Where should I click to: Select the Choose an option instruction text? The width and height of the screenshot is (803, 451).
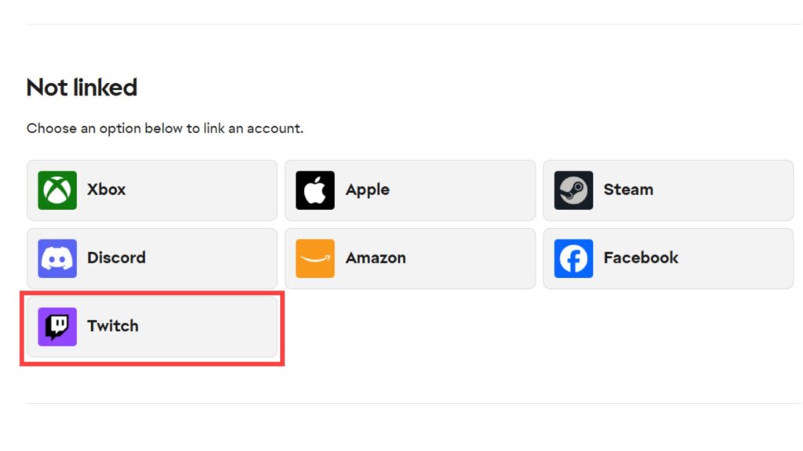click(x=165, y=128)
